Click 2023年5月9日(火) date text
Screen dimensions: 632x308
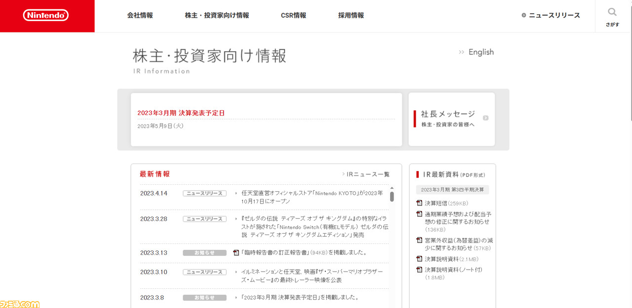pos(160,126)
